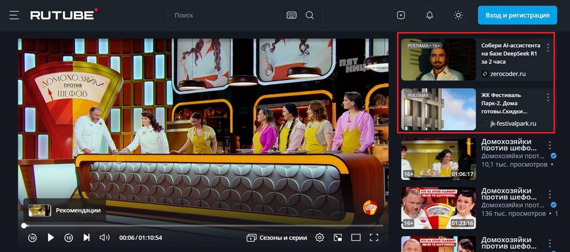Open notifications bell
This screenshot has width=570, height=252.
point(429,15)
